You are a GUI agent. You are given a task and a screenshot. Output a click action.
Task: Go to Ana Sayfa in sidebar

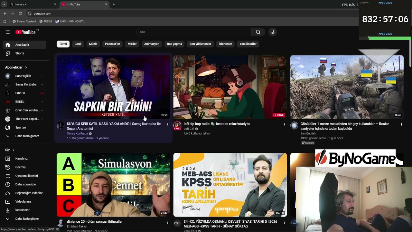(x=24, y=45)
